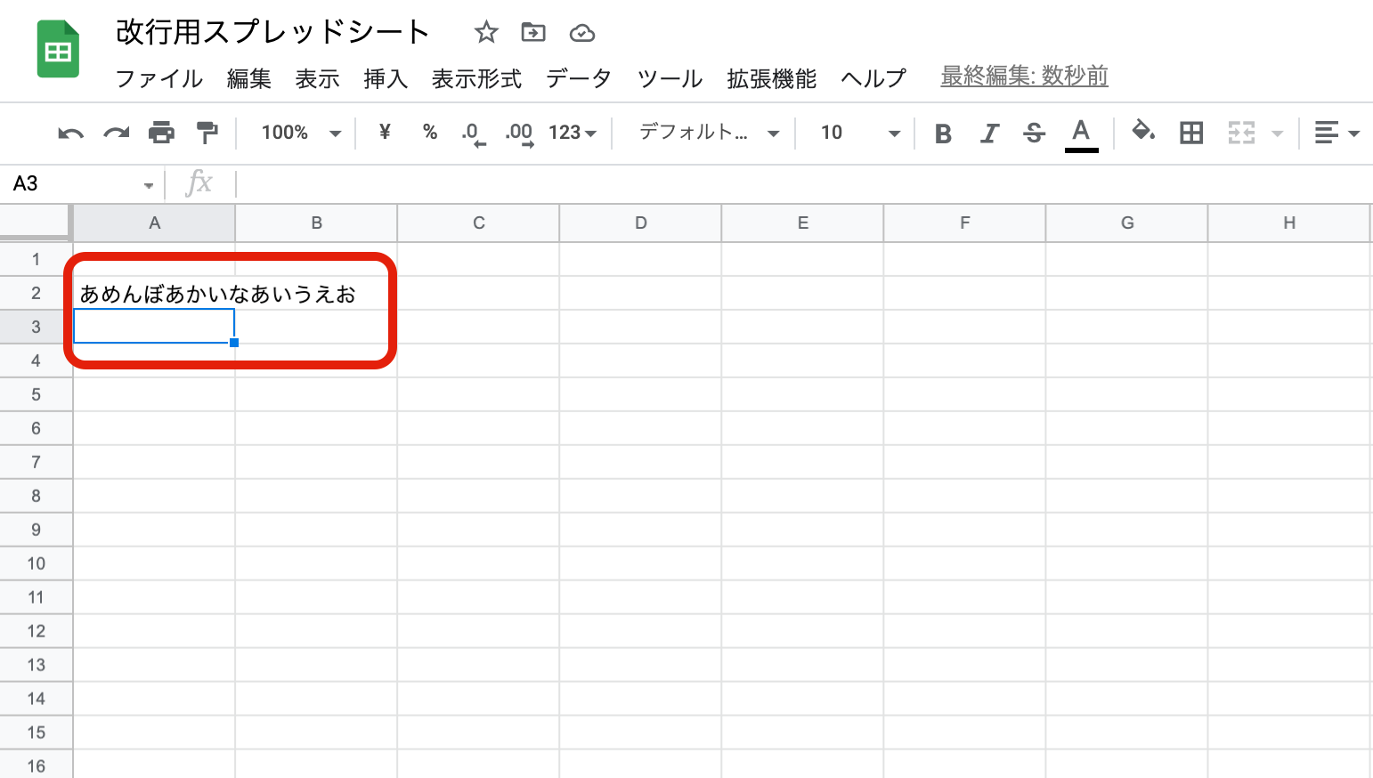Open the text color picker

[1081, 134]
